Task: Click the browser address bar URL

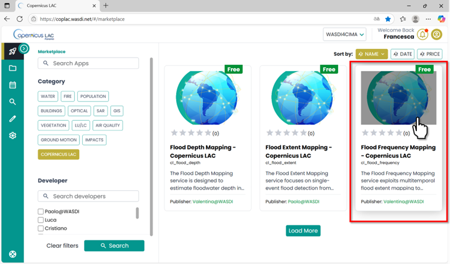Action: click(82, 19)
